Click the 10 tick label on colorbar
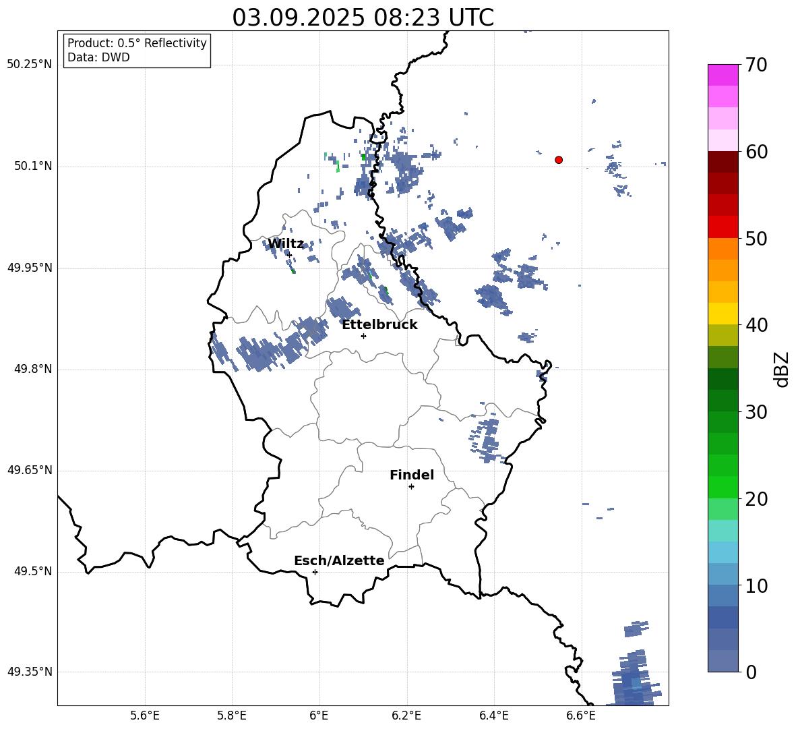 (x=756, y=585)
